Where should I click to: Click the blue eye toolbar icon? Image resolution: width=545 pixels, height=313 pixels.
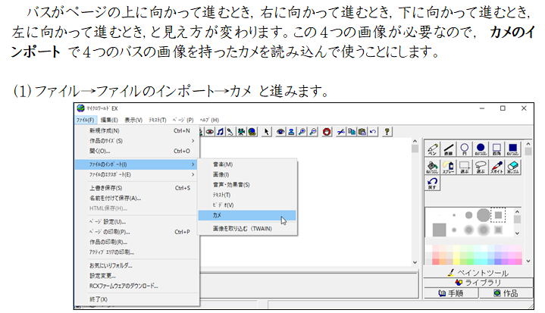click(x=280, y=132)
